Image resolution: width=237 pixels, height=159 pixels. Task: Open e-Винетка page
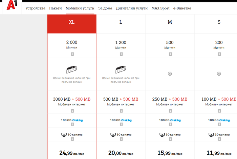[x=182, y=8]
